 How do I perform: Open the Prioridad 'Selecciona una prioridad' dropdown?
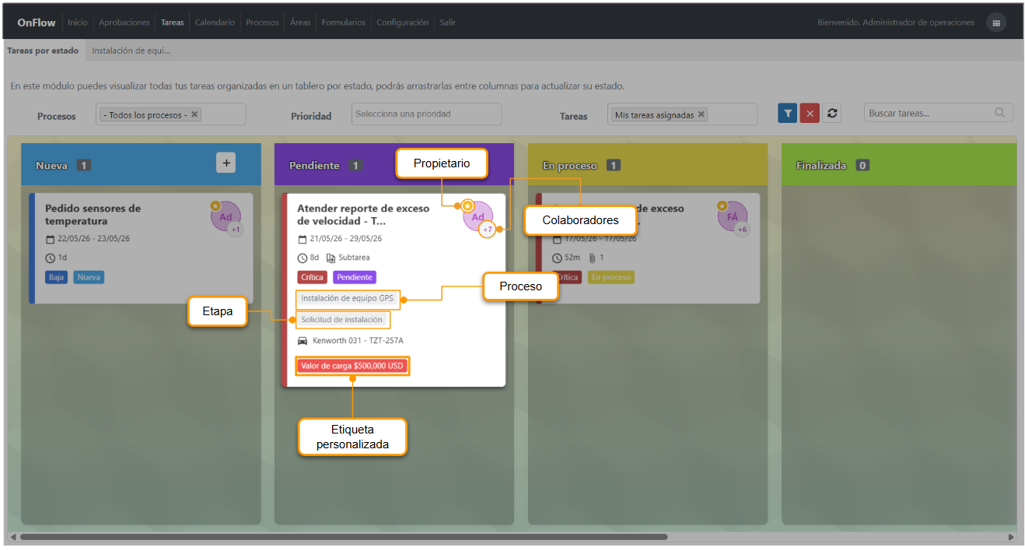[x=427, y=114]
